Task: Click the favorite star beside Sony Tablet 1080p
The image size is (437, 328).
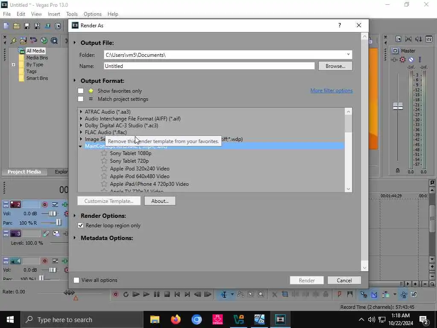Action: point(104,153)
